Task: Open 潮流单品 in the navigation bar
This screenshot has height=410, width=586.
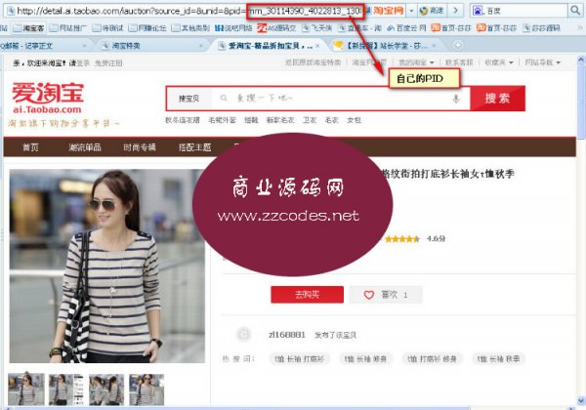Action: (x=85, y=147)
